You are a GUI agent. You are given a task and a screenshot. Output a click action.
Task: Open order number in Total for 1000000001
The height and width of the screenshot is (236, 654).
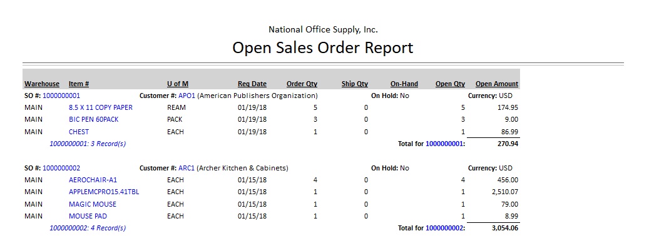(444, 144)
